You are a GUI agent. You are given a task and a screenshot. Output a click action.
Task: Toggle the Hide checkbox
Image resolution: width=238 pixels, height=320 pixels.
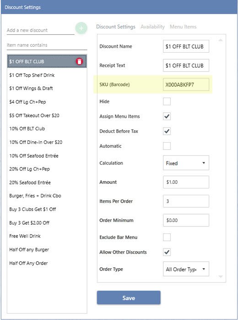[167, 101]
